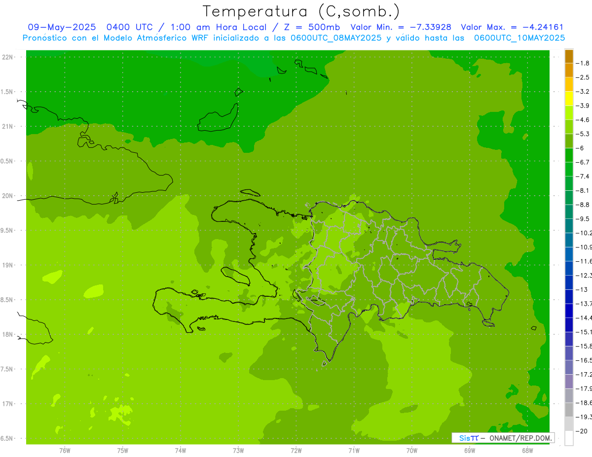The height and width of the screenshot is (457, 592).
Task: Click the "-20" colorbar label
Action: point(581,431)
